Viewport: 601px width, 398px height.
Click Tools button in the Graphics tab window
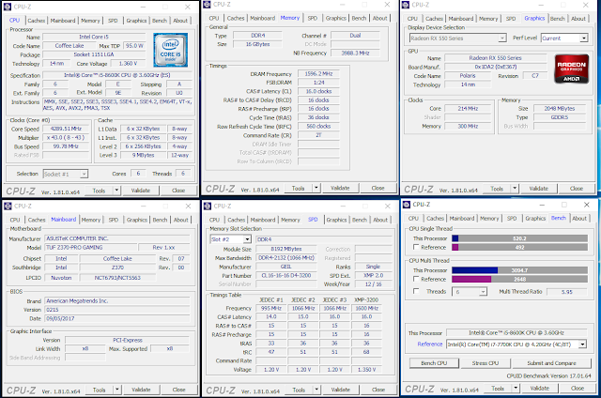click(497, 189)
